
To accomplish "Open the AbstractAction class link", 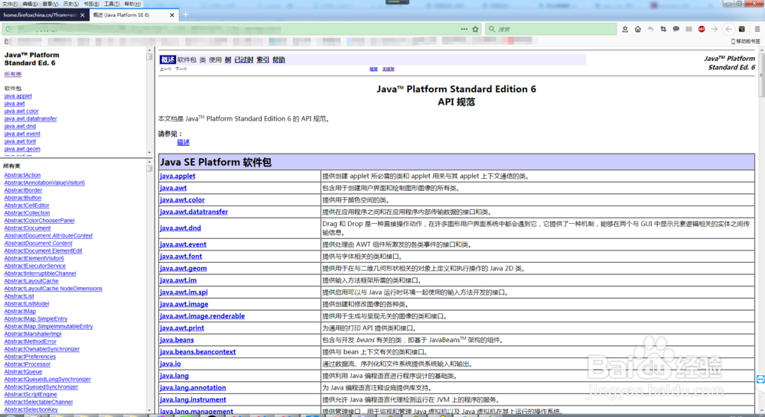I will pyautogui.click(x=22, y=175).
